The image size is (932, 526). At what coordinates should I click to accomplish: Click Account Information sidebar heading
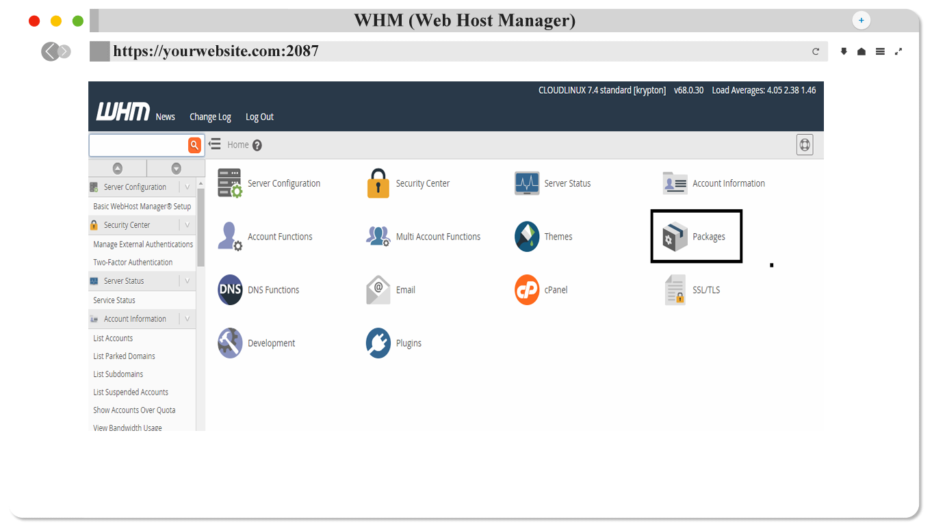click(135, 319)
